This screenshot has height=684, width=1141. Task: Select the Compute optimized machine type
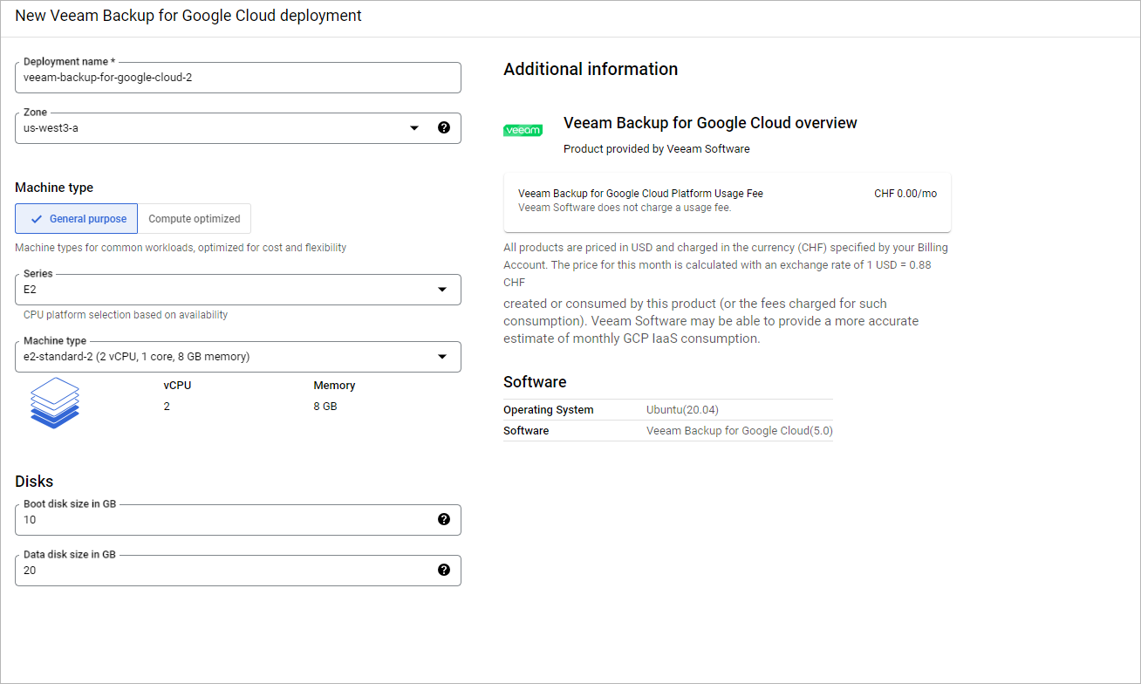(195, 219)
